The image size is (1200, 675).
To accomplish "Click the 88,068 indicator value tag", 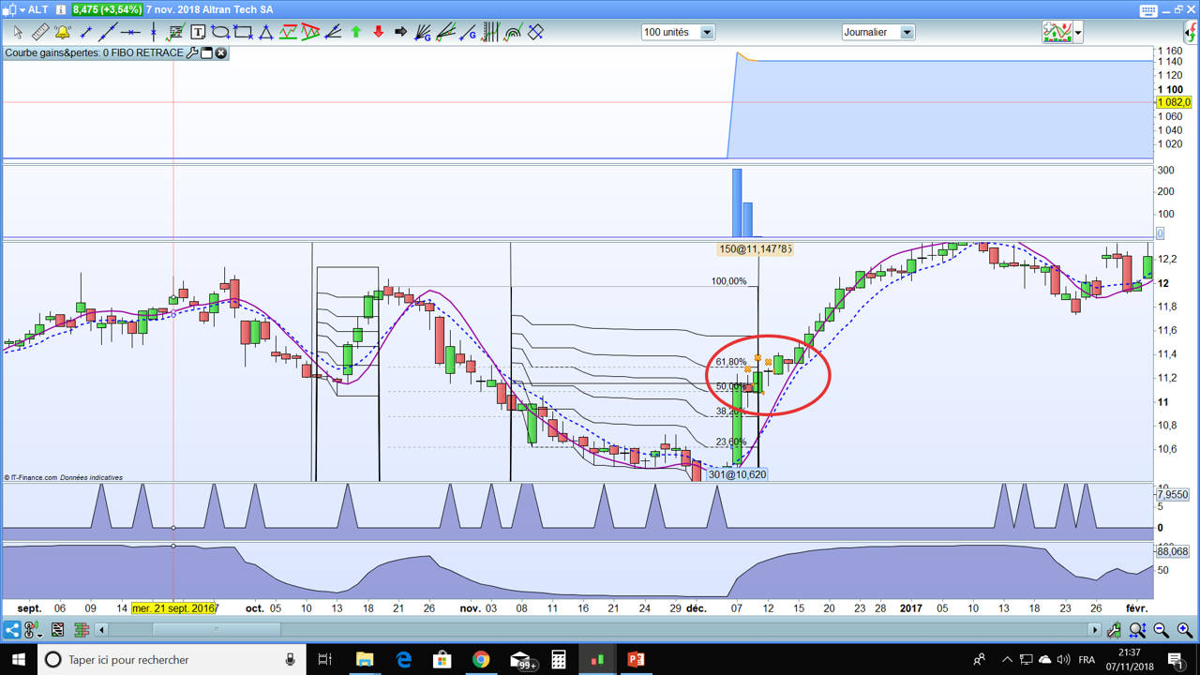I will [1173, 551].
